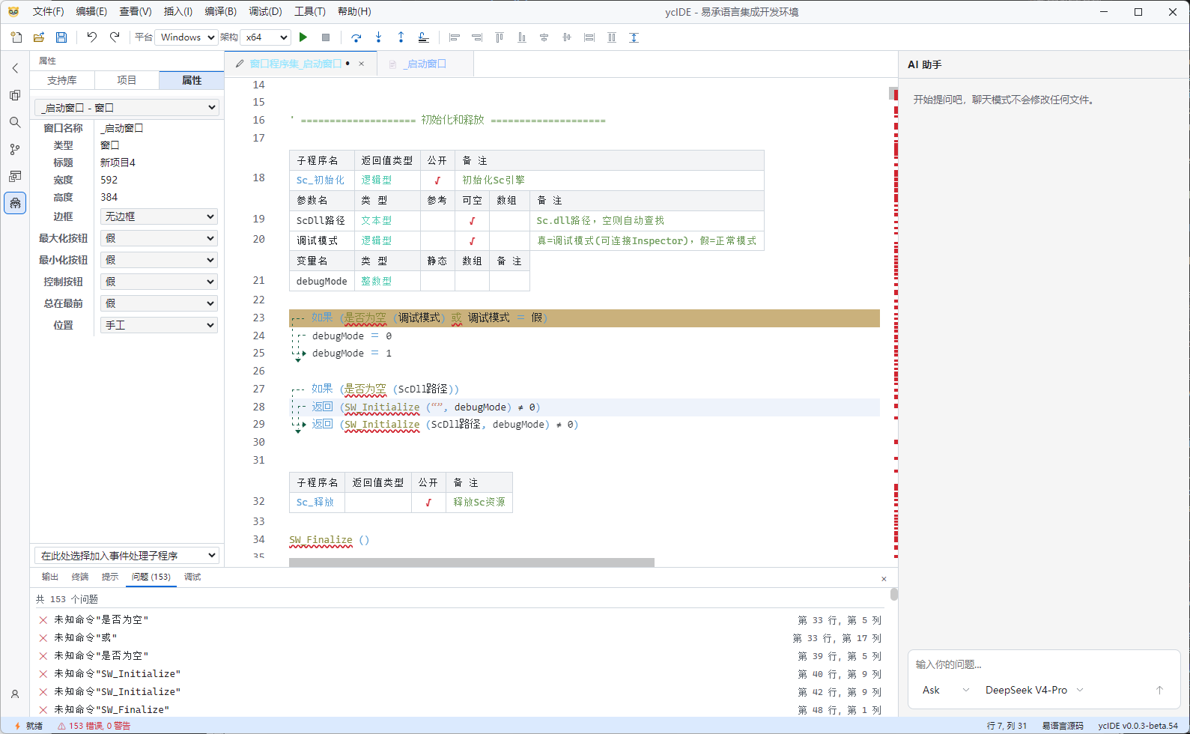Screen dimensions: 1190x734
Task: Collapse sidebar with the back chevron icon
Action: click(x=15, y=68)
